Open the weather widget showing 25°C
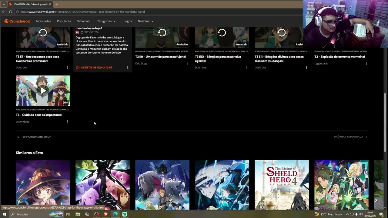 point(328,214)
